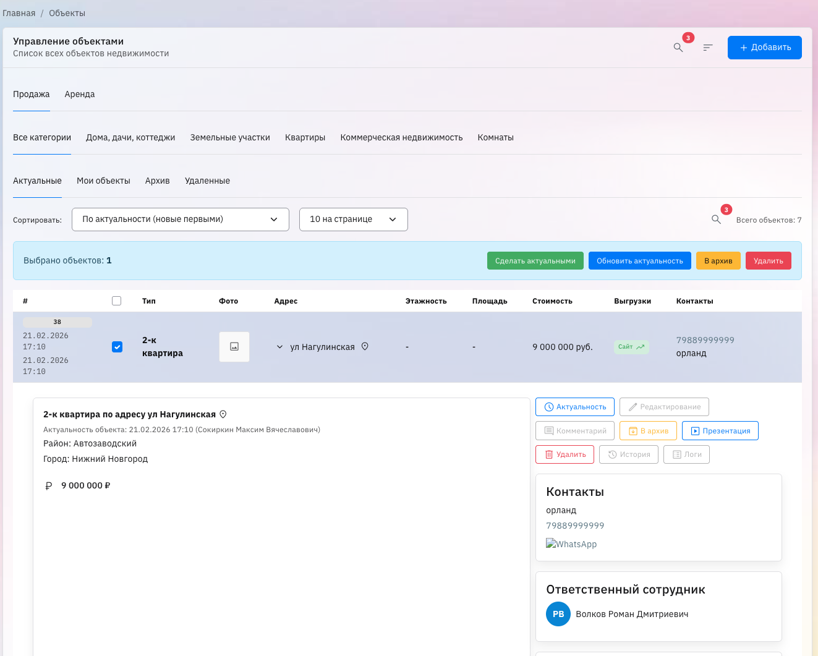
Task: Click the map pin beside ул Нагулинская
Action: [x=365, y=347]
